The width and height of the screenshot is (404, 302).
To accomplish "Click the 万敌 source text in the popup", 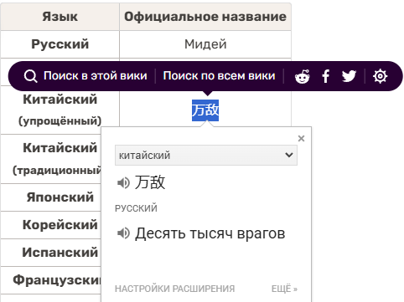I will pos(150,182).
